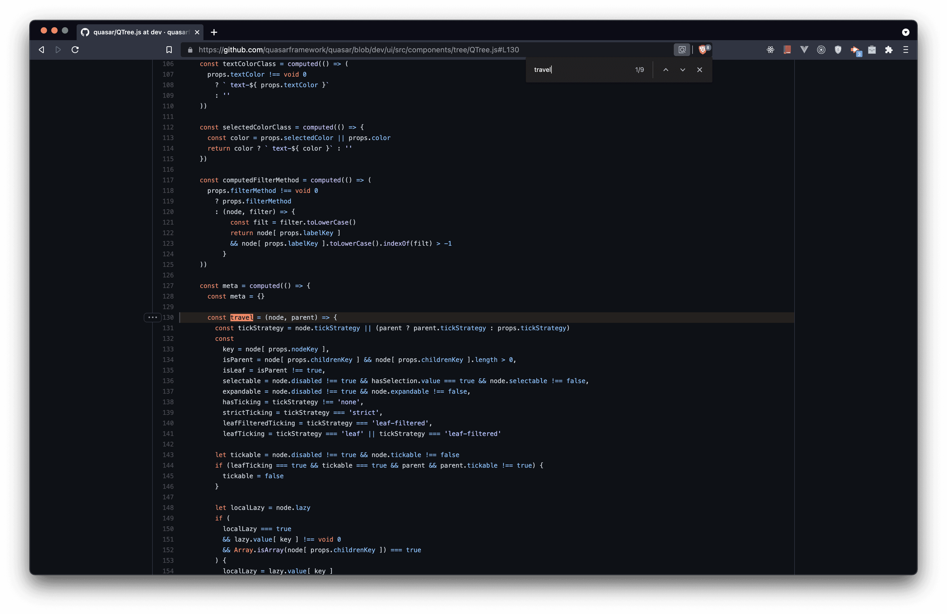Click line number 130
947x614 pixels.
168,317
